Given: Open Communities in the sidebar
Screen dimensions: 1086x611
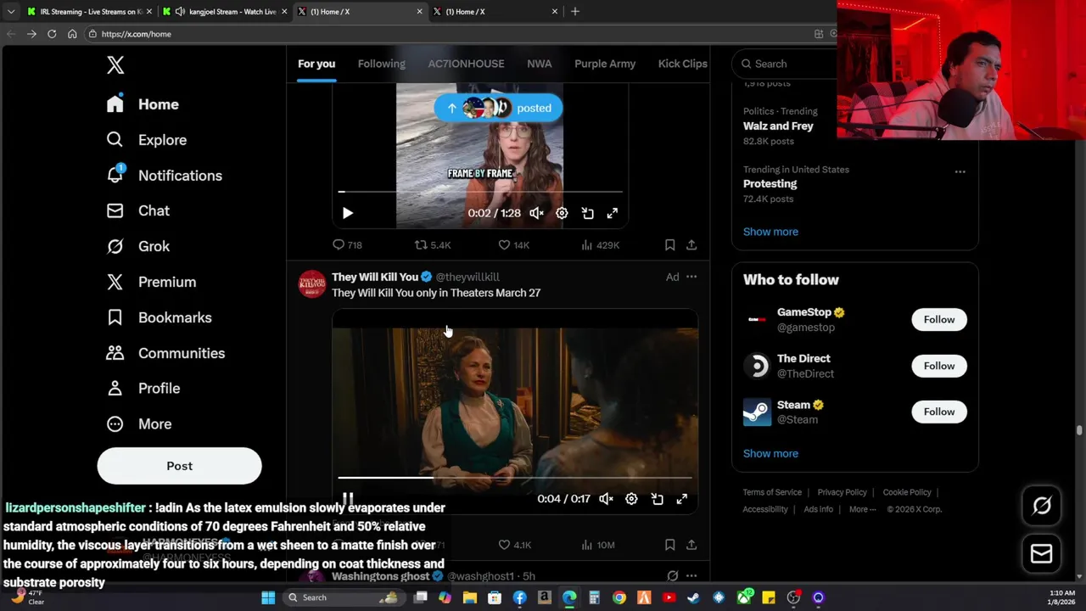Looking at the screenshot, I should pos(165,353).
